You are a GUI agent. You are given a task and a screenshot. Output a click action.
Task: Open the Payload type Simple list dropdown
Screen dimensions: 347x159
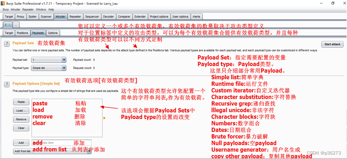(x=49, y=68)
